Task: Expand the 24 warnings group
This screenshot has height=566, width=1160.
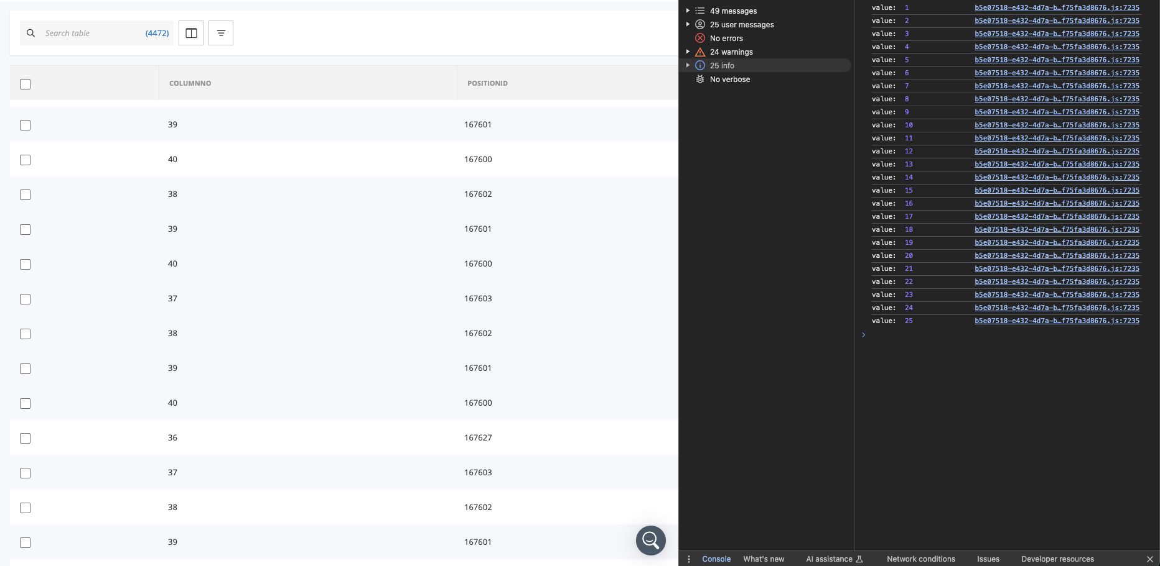Action: point(688,52)
